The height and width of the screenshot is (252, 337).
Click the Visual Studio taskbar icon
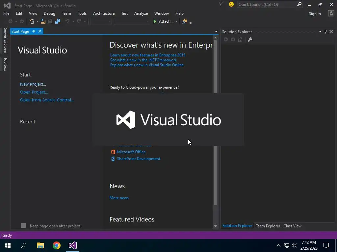(73, 245)
